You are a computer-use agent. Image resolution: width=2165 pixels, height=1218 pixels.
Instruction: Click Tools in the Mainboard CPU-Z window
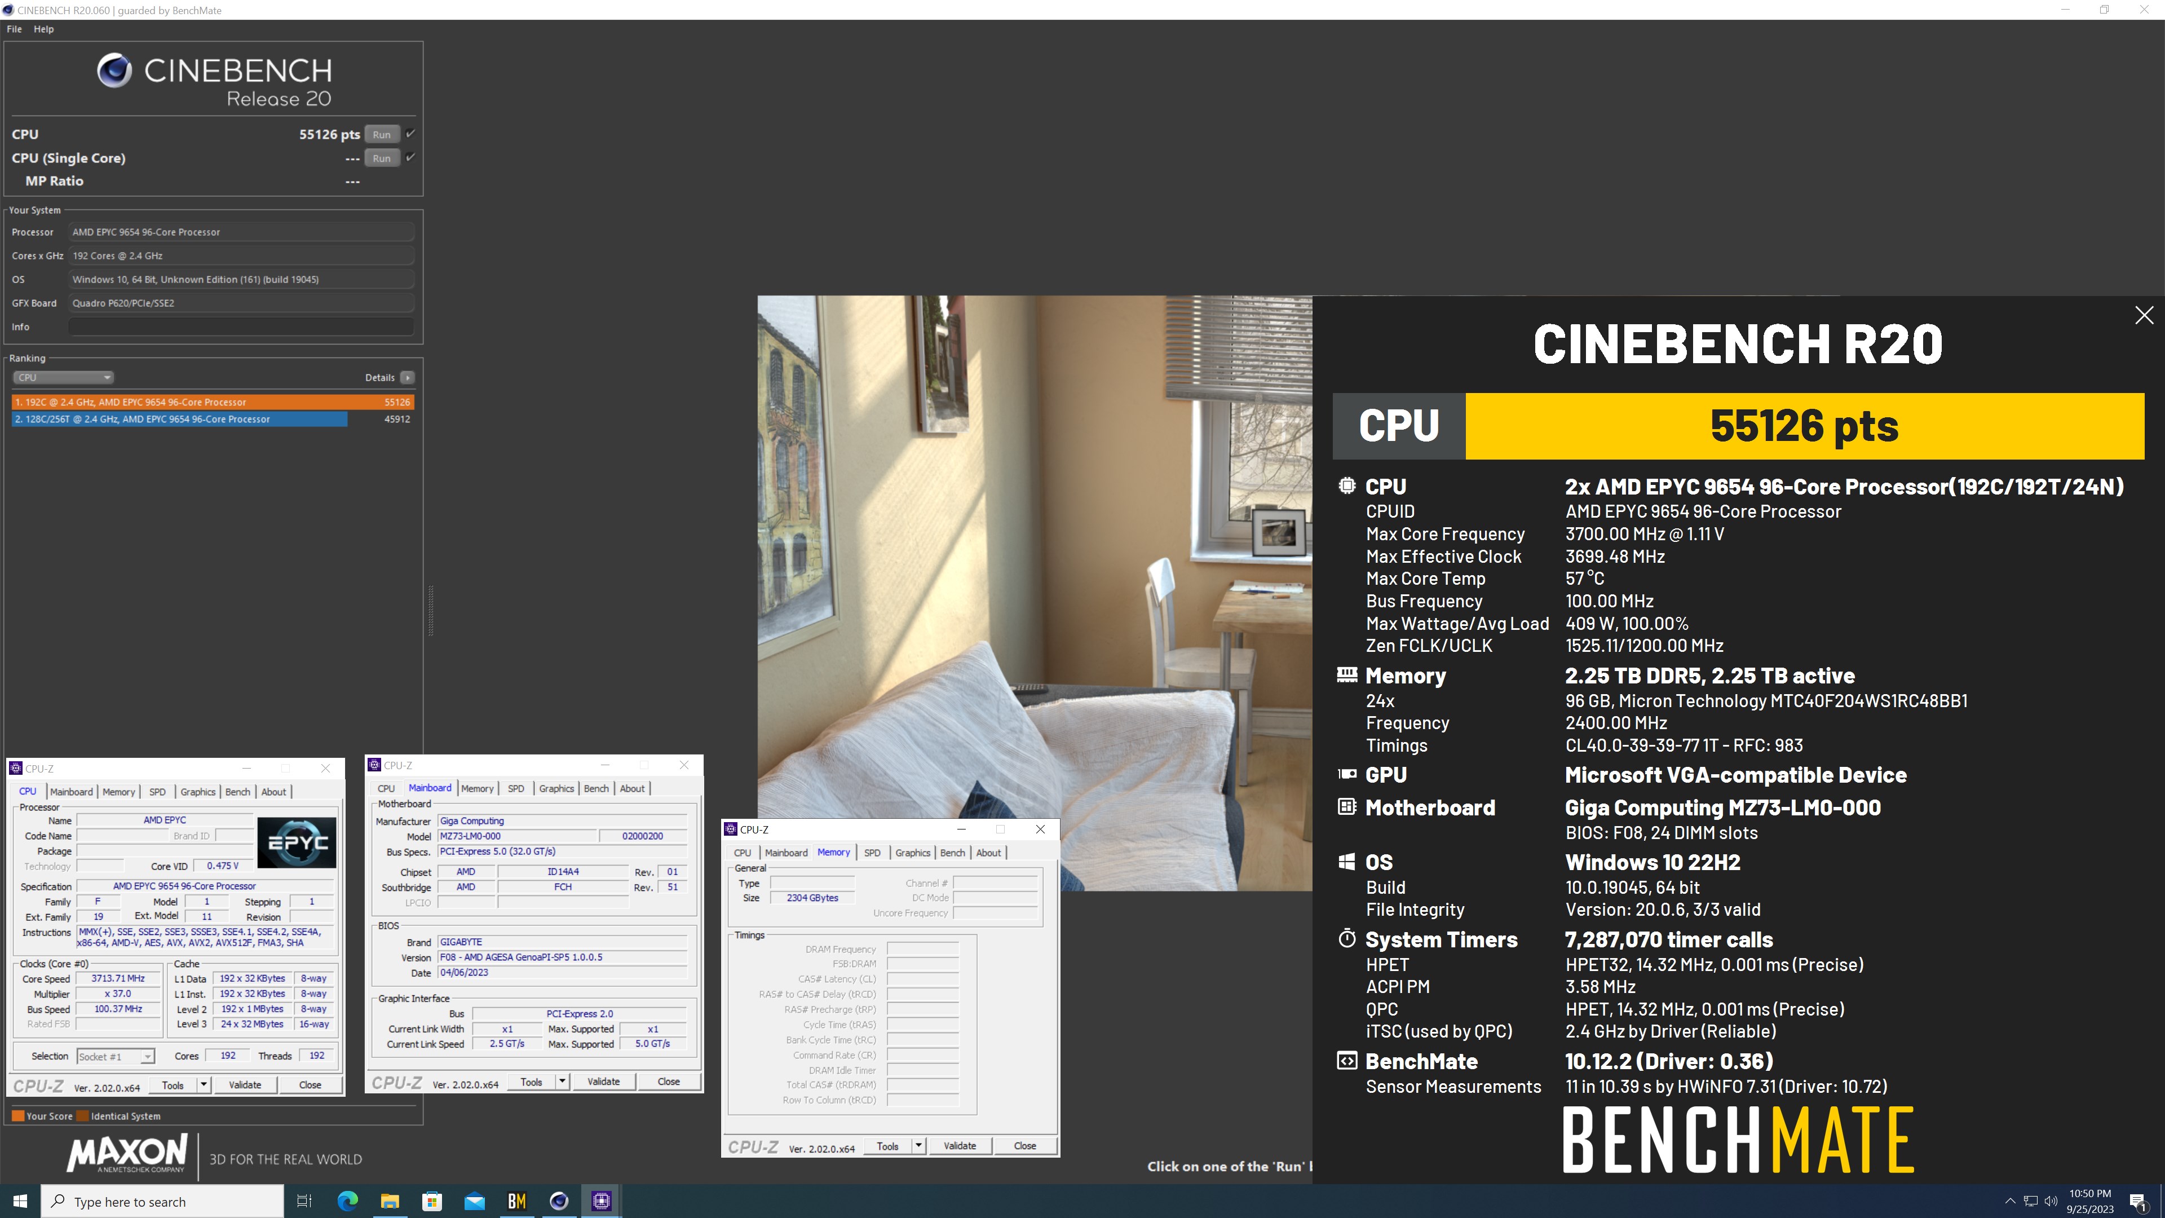tap(531, 1082)
